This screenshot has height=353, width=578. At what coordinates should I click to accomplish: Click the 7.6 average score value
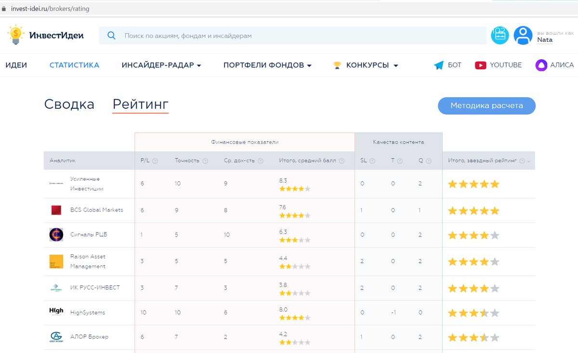pyautogui.click(x=283, y=207)
